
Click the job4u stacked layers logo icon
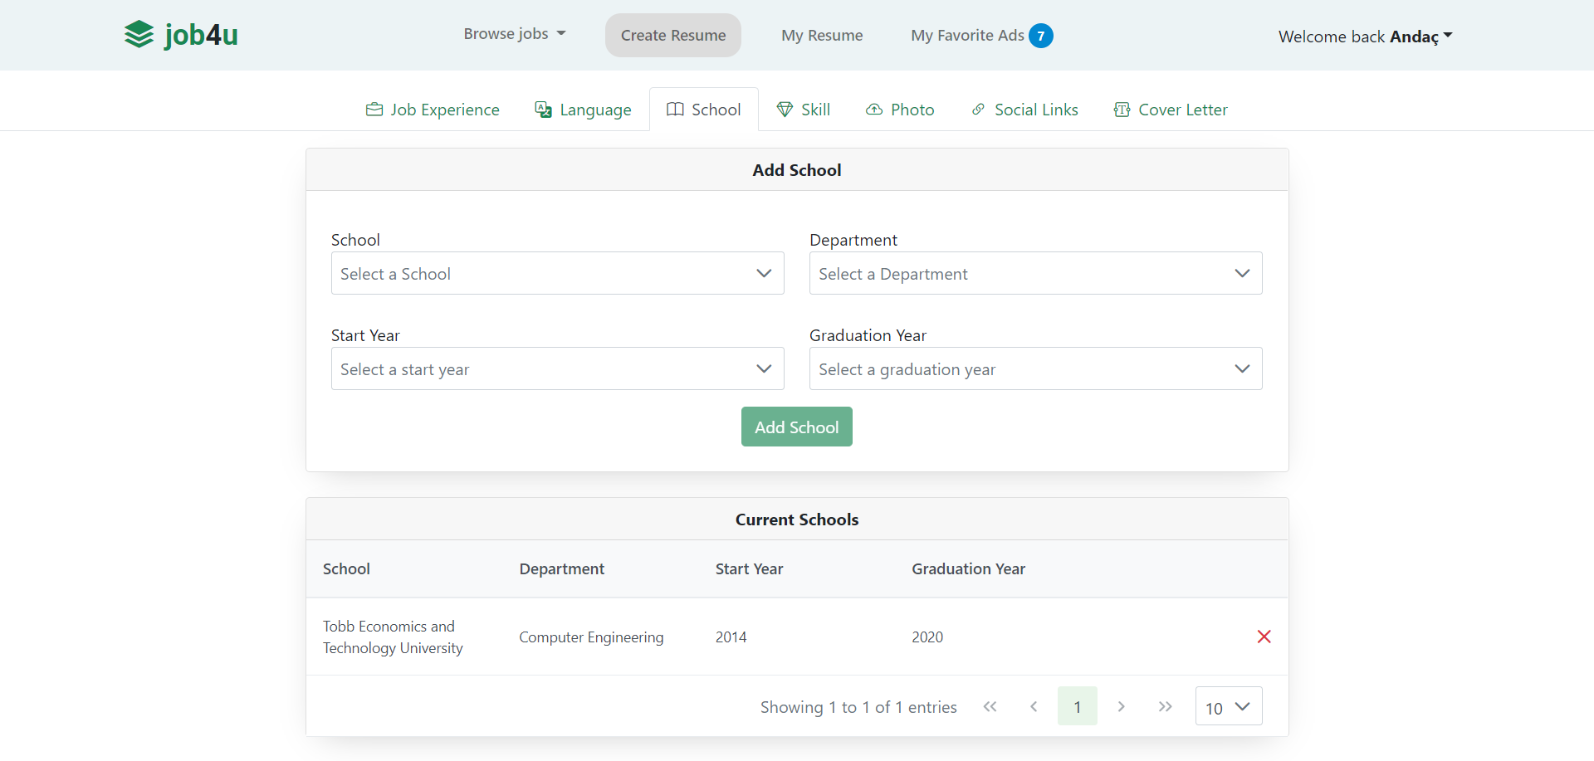(139, 35)
